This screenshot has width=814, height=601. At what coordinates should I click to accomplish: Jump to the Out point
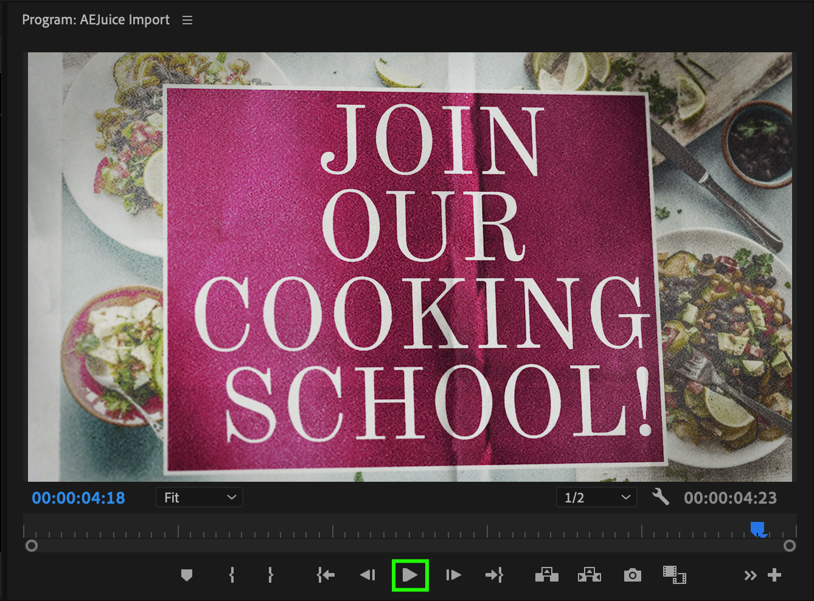[494, 575]
